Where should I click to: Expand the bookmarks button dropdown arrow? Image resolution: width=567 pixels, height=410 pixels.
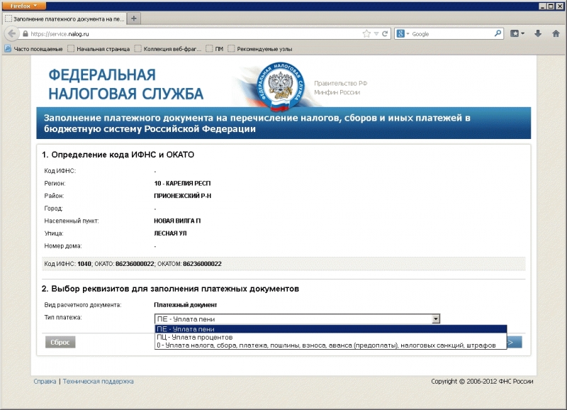pos(522,33)
